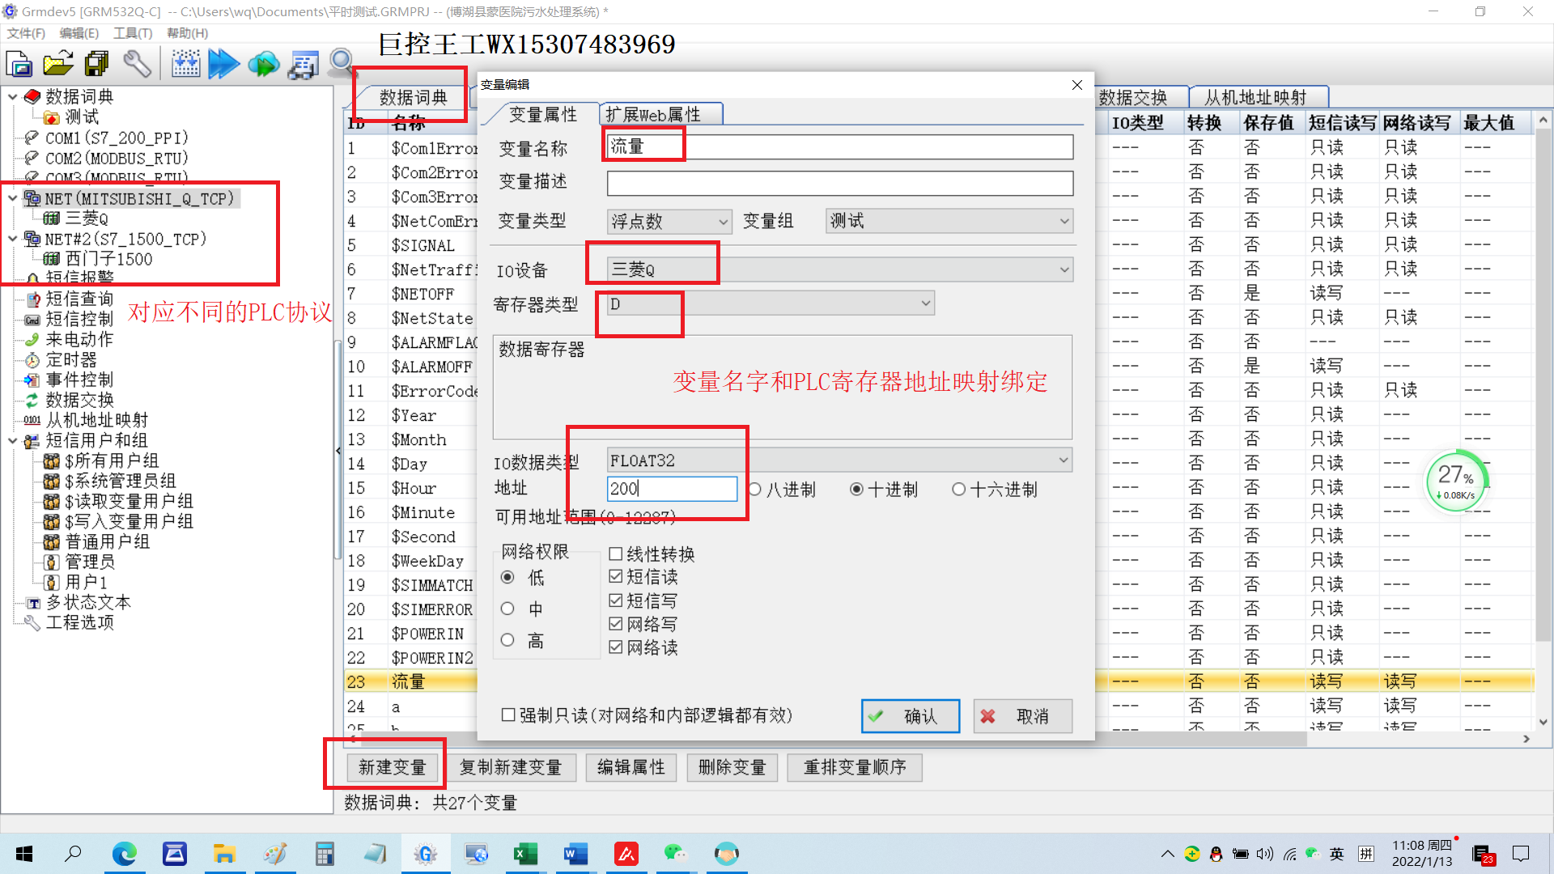Click the save all floppy disks icon
This screenshot has height=874, width=1554.
point(97,63)
